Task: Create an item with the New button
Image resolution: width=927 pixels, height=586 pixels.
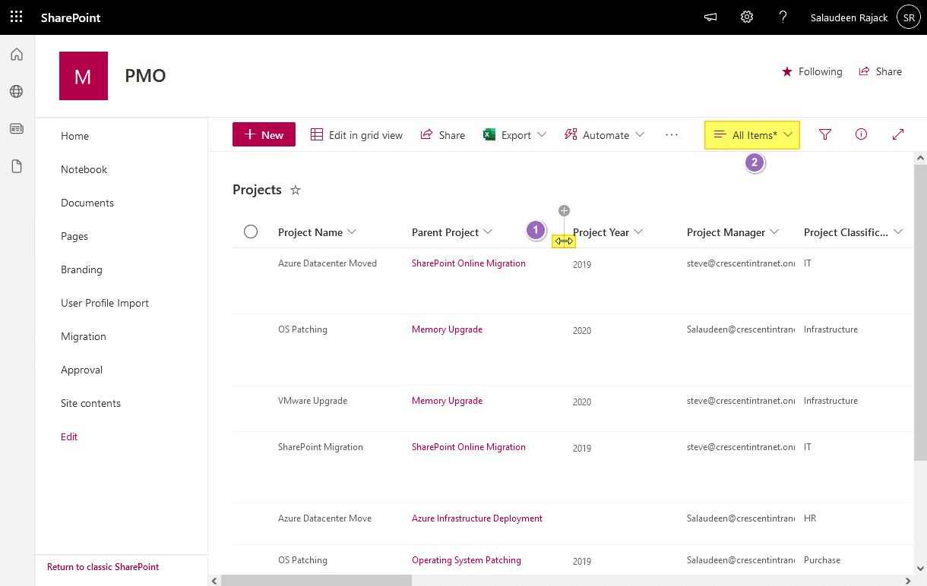Action: [x=264, y=134]
